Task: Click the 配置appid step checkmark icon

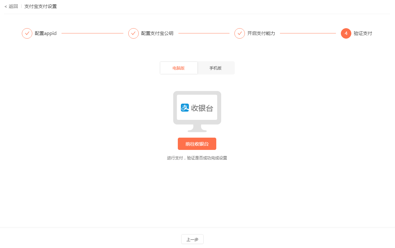Action: 27,33
